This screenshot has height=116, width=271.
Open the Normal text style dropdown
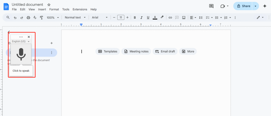(75, 17)
